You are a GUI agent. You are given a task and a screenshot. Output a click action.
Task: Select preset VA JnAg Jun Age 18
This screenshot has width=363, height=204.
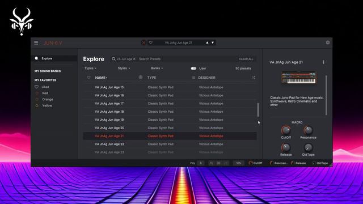point(170,112)
